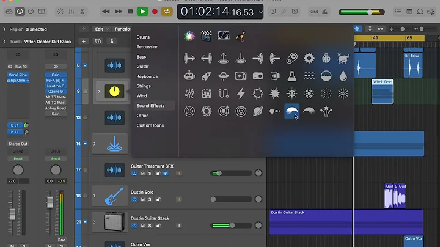This screenshot has height=247, width=440.
Task: Choose the film clapperboard icon
Action: coord(207,36)
